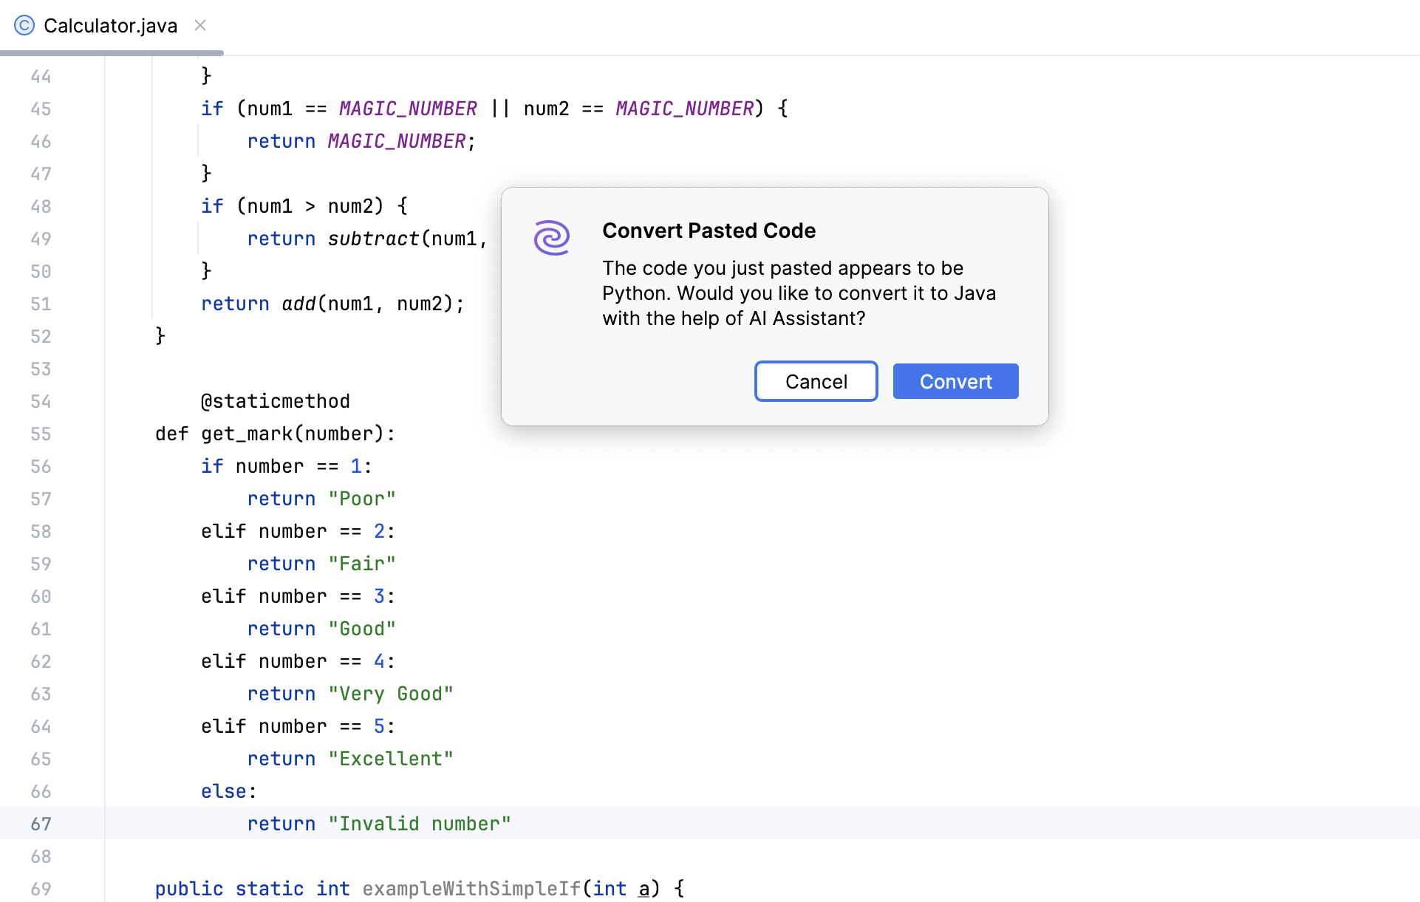Switch to the Calculator.java tab

tap(111, 25)
